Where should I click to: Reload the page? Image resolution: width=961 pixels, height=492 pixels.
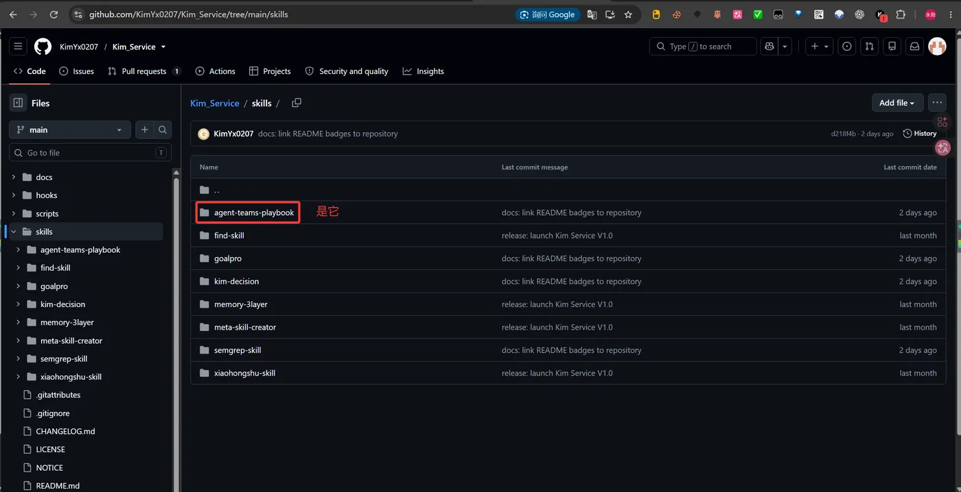pyautogui.click(x=54, y=14)
